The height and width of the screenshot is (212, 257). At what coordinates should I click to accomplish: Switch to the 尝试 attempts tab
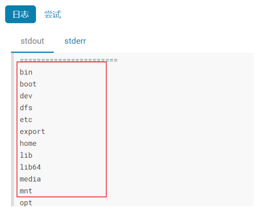pyautogui.click(x=53, y=15)
